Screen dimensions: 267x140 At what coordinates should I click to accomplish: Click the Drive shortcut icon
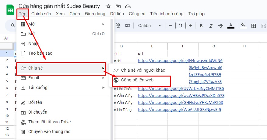[x=23, y=122]
